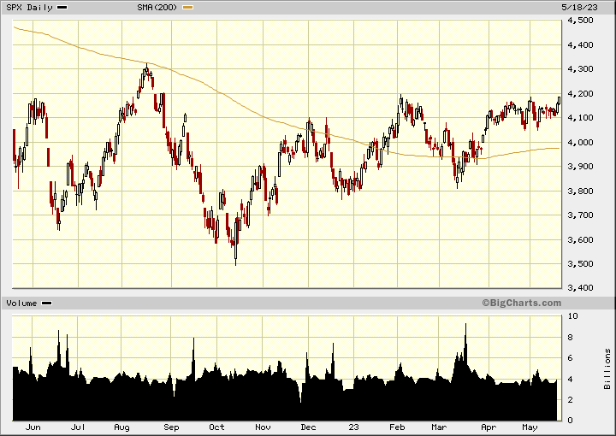Click the 6 volume axis label
This screenshot has height=436, width=616.
click(x=571, y=358)
